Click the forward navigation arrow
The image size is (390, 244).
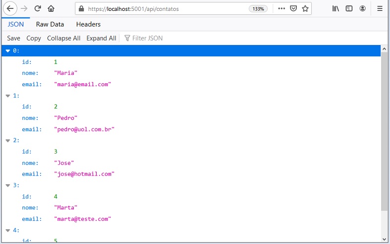click(x=24, y=8)
